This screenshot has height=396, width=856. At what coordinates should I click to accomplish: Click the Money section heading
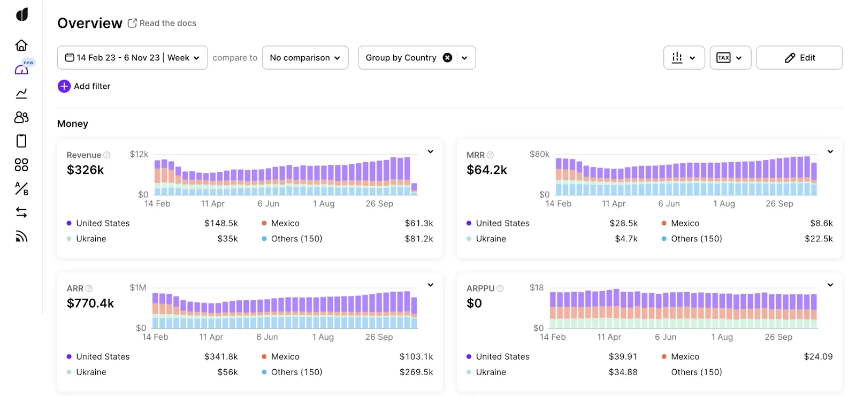pos(73,124)
